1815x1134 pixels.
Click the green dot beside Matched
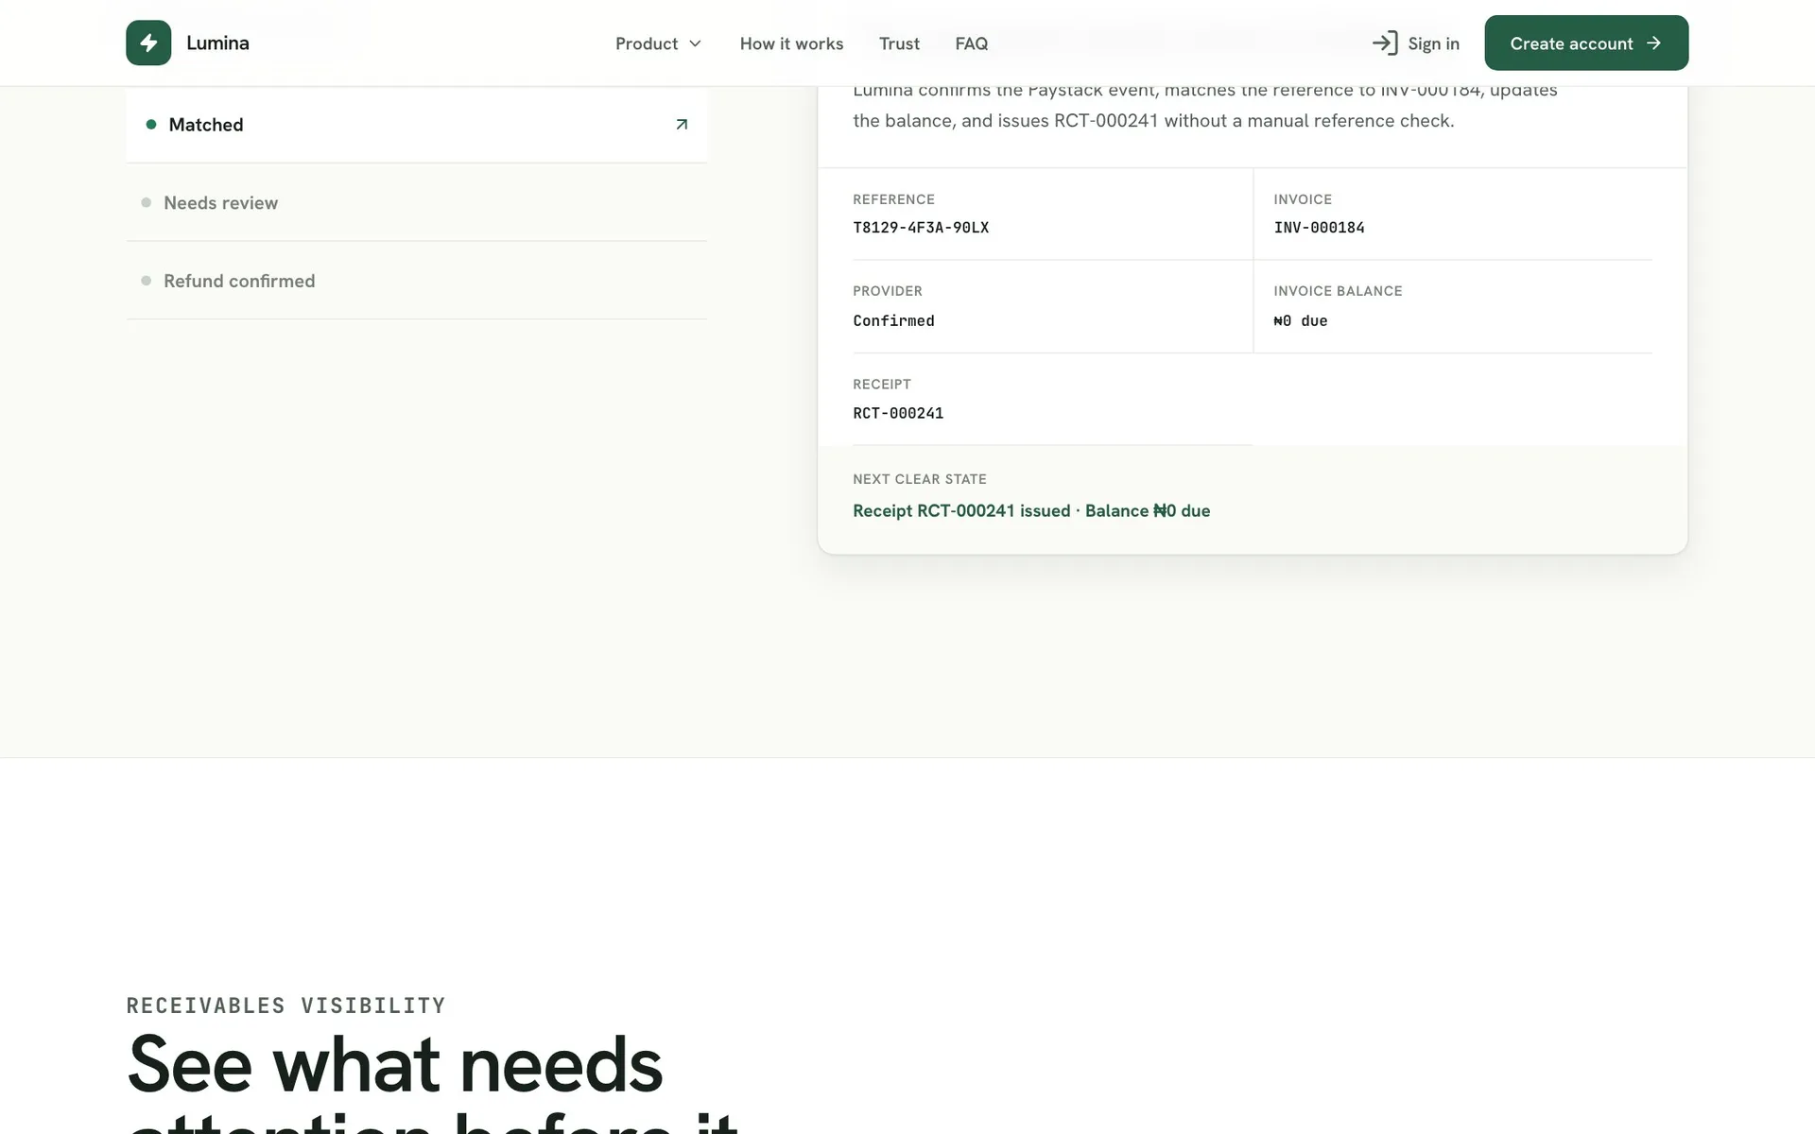point(151,125)
